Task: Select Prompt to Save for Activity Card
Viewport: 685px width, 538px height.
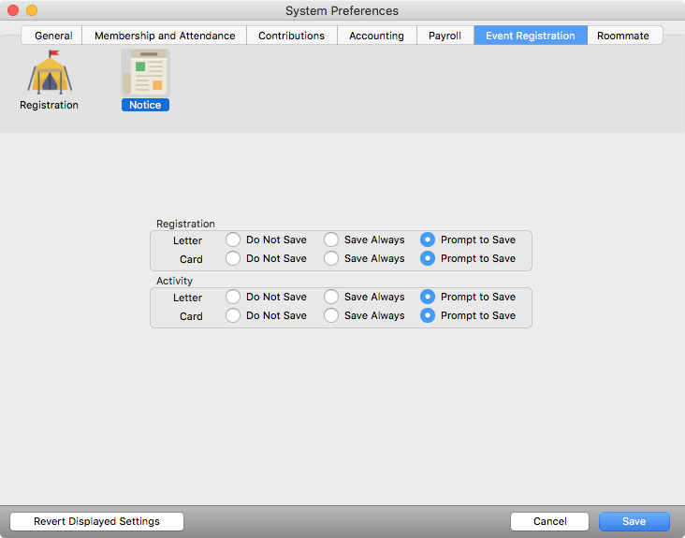Action: click(x=428, y=315)
